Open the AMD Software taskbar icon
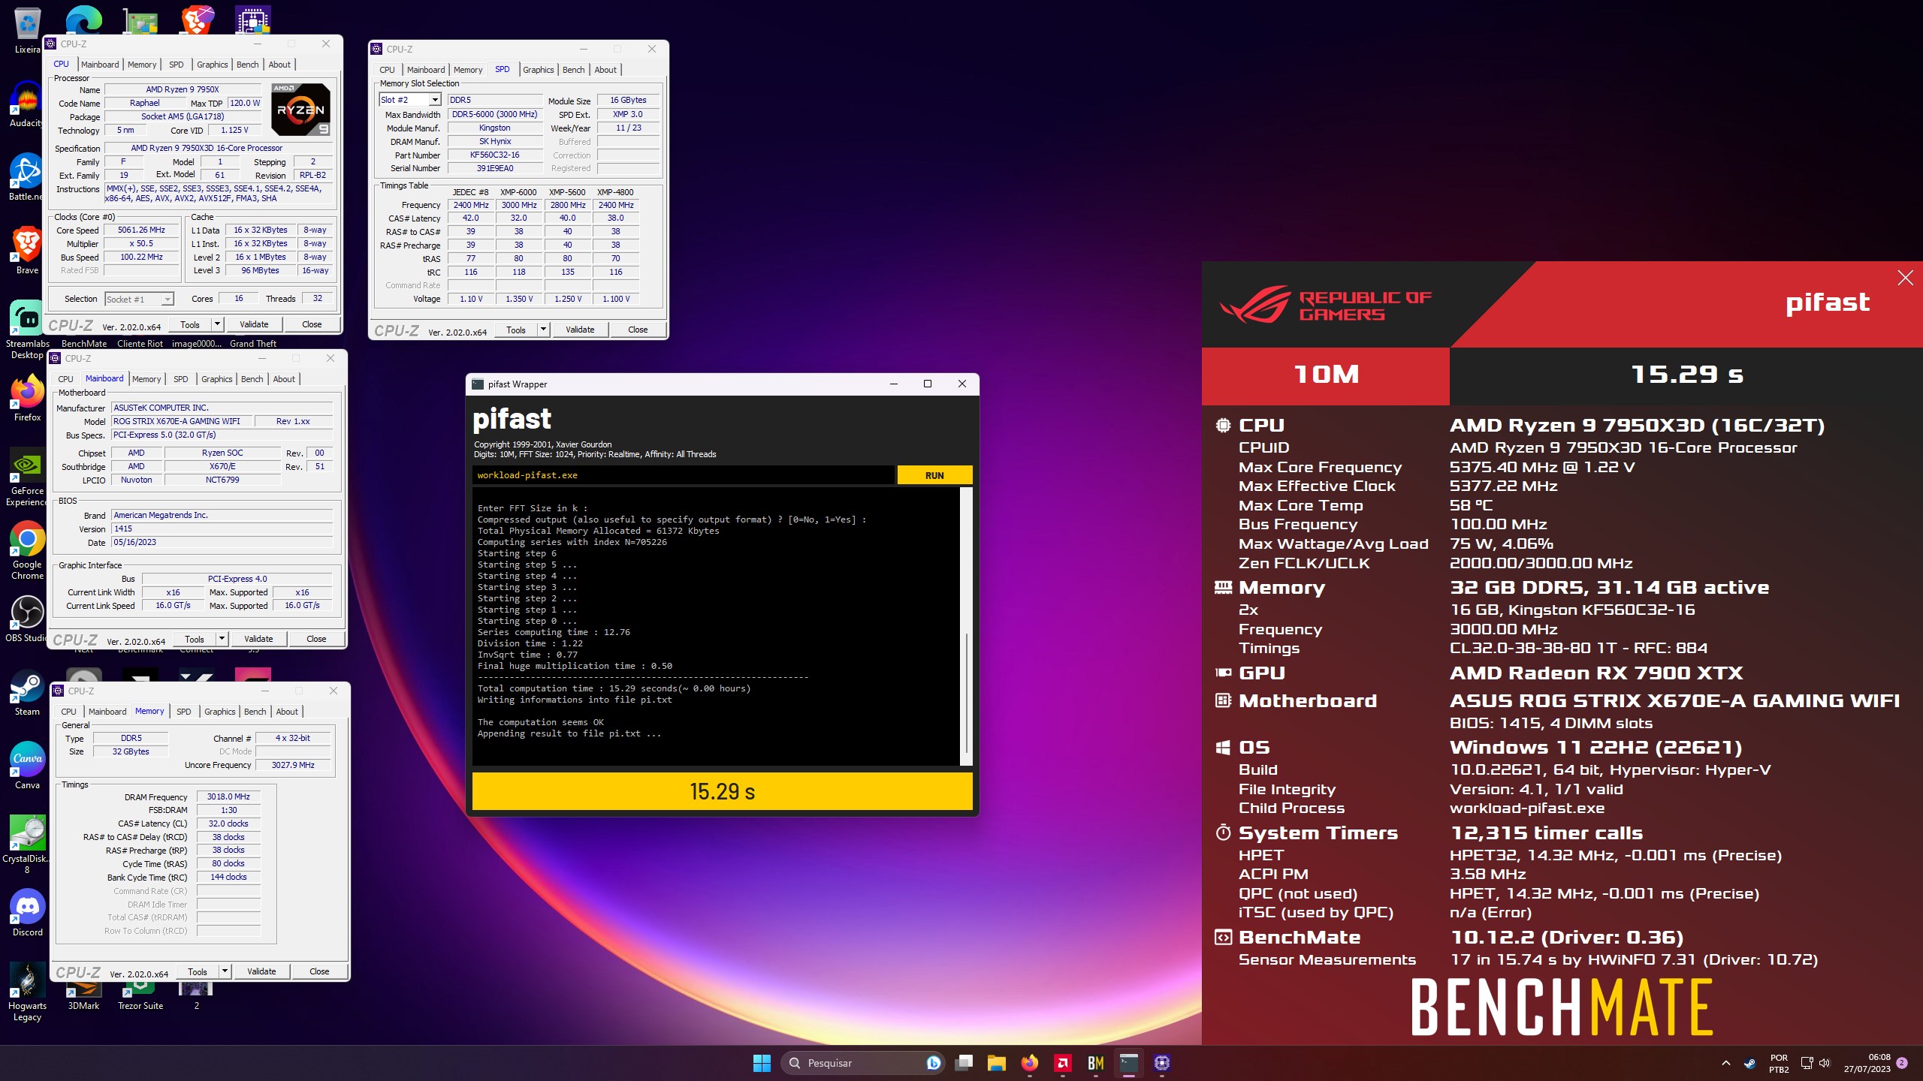 click(x=1063, y=1063)
